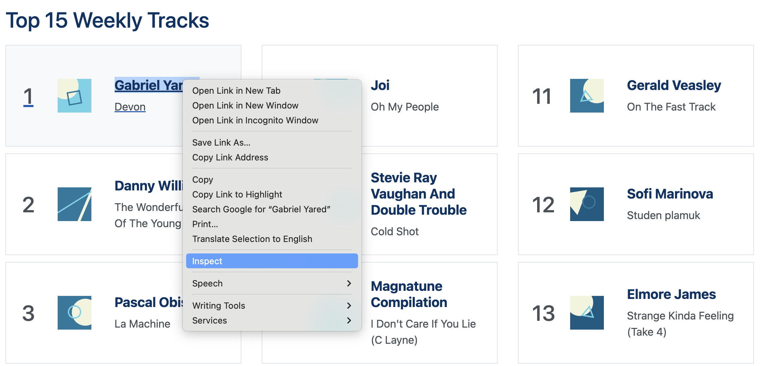The image size is (762, 366).
Task: Click album art thumbnail for track 2
Action: coord(75,204)
